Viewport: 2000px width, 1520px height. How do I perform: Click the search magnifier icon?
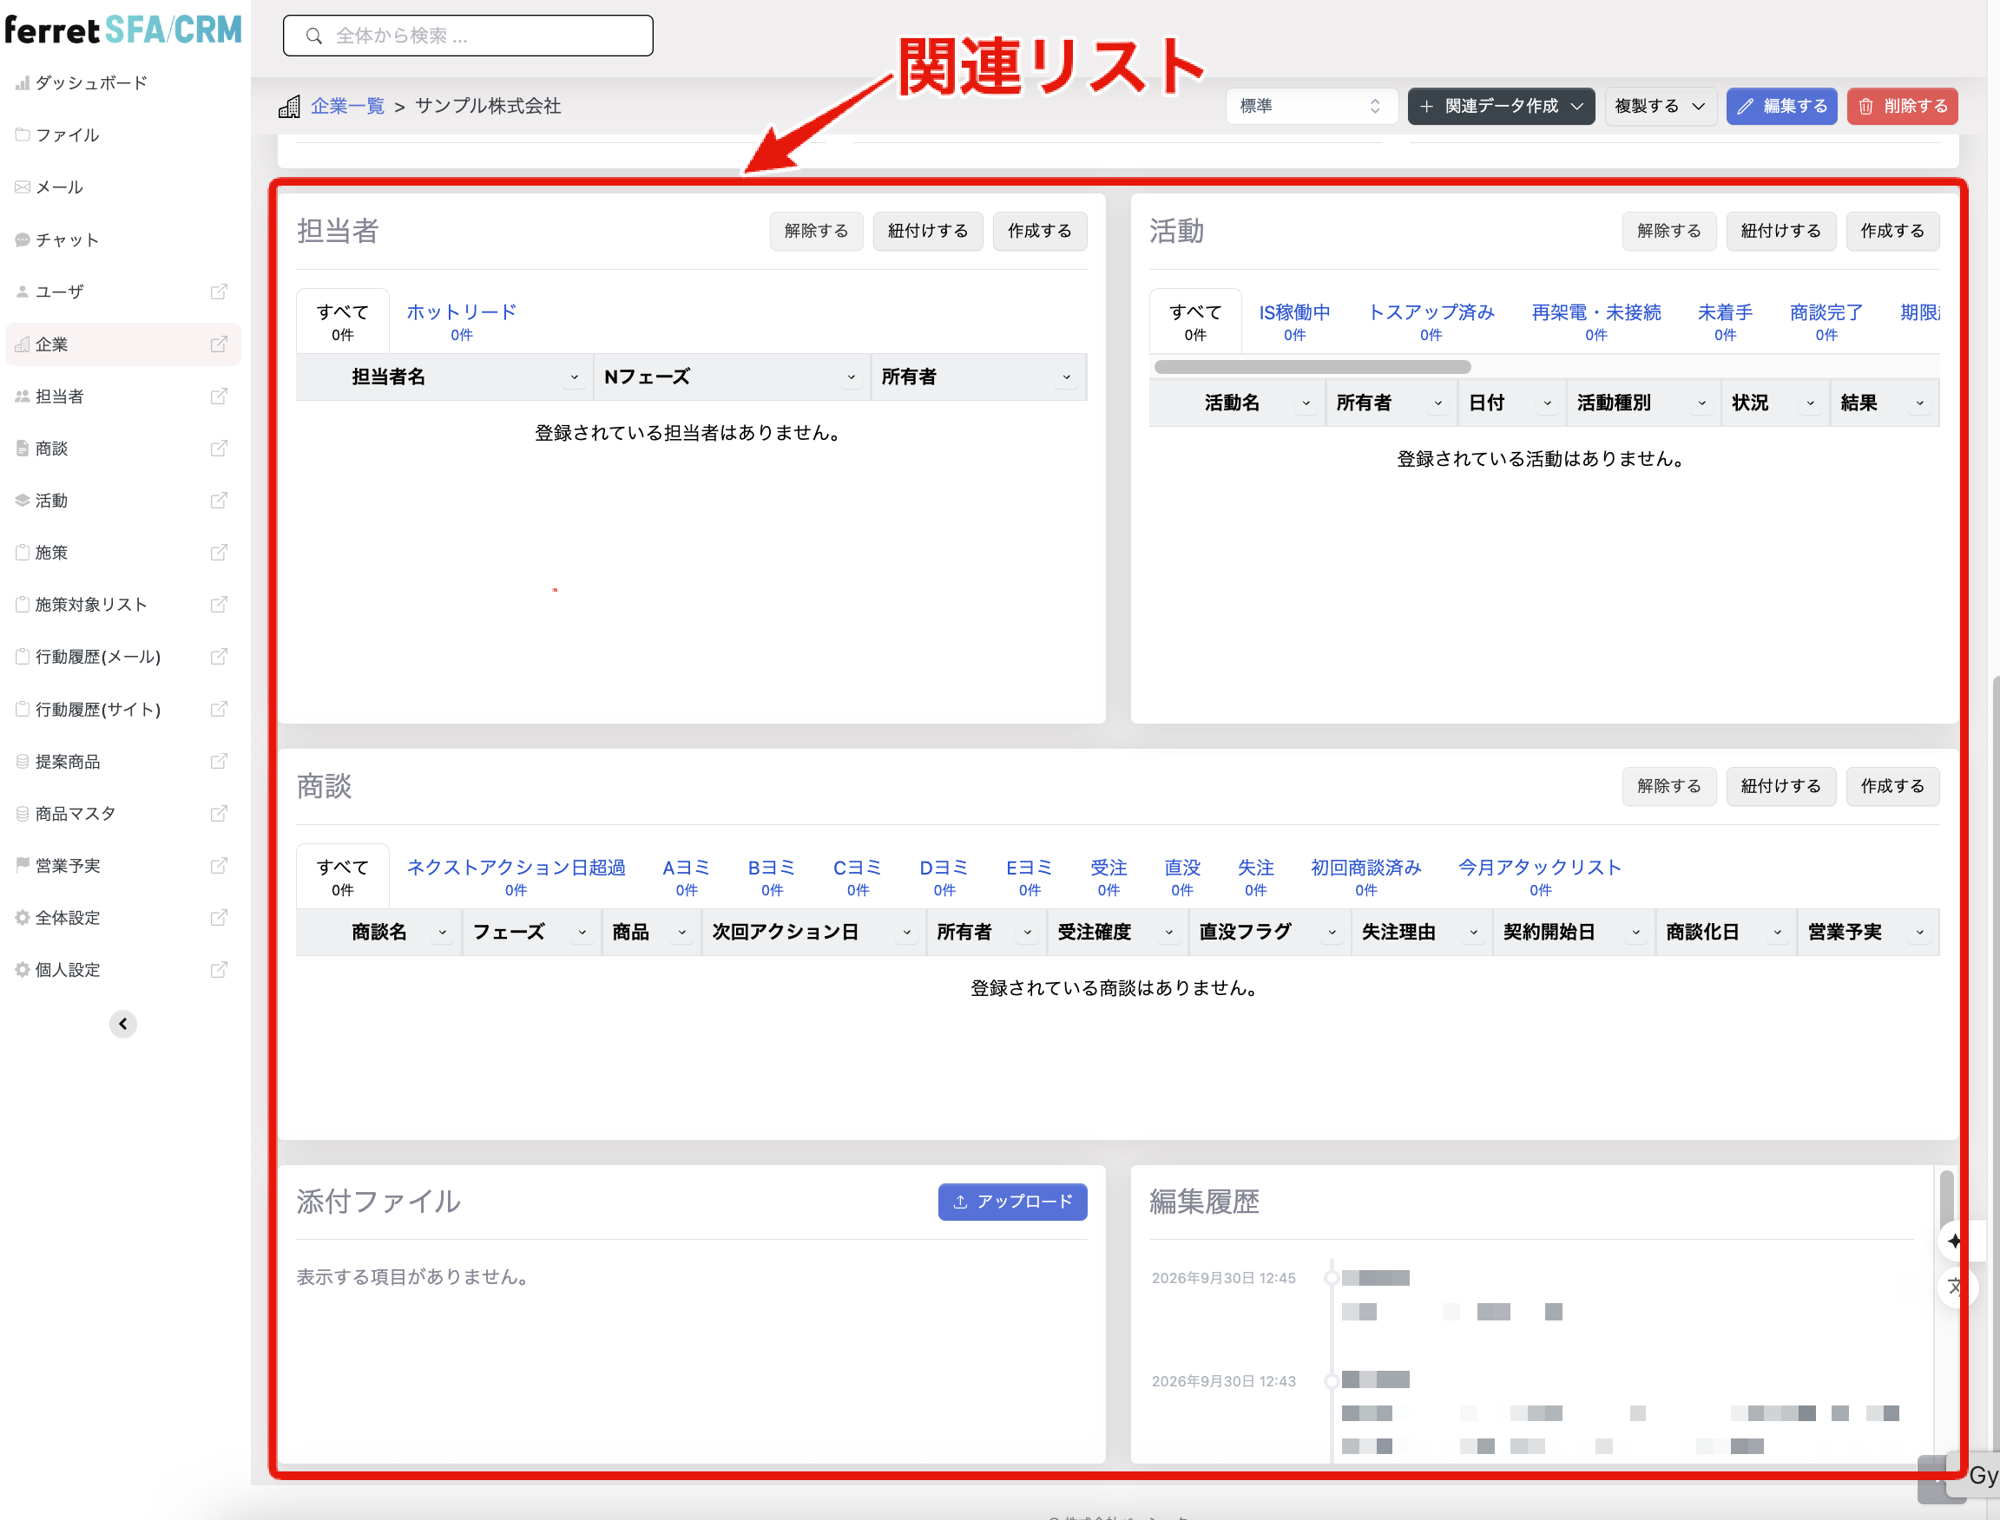(314, 36)
